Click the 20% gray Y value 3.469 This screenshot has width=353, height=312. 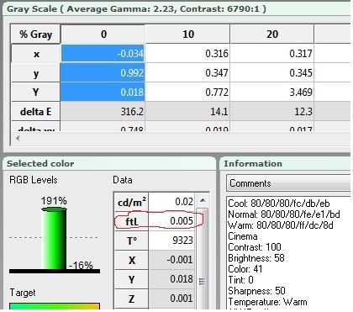click(x=272, y=92)
